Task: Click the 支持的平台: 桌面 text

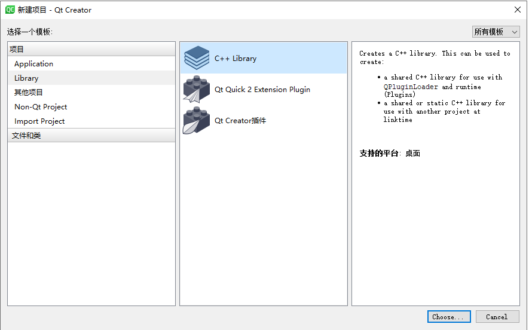Action: (390, 153)
